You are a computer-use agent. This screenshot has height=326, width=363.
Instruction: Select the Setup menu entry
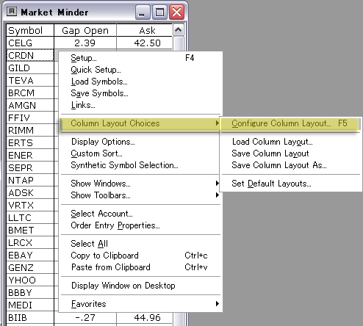tap(140, 58)
